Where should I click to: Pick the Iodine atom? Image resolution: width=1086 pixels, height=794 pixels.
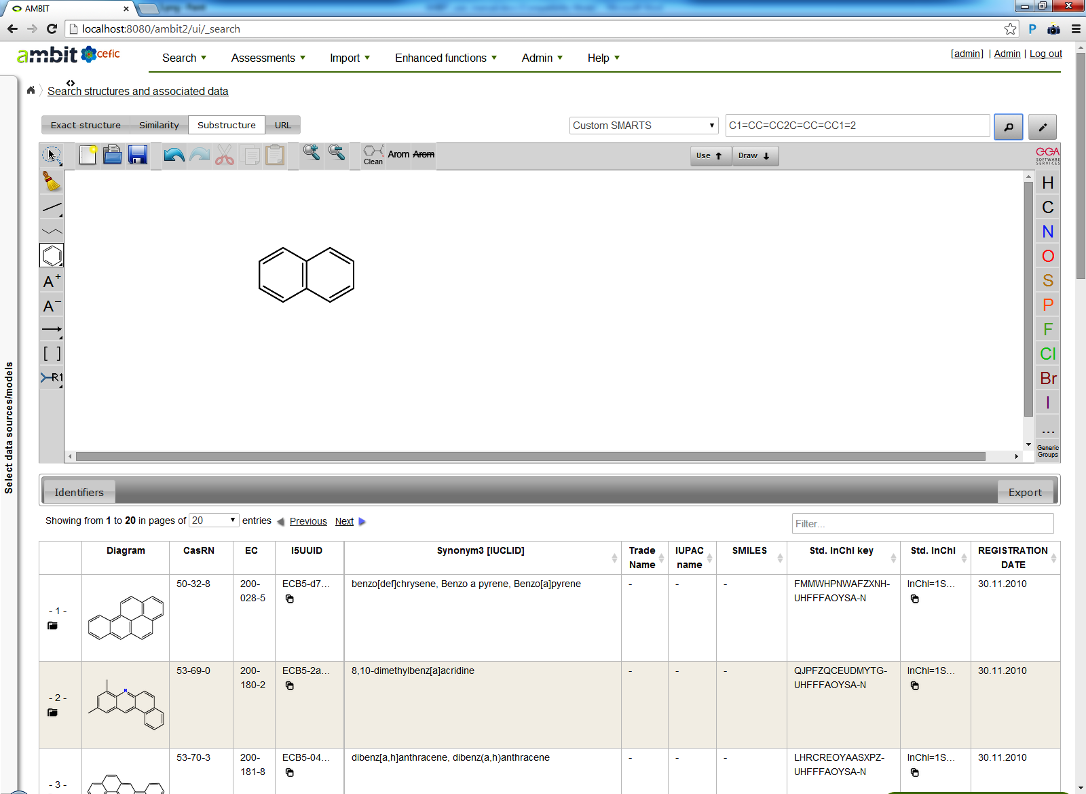coord(1048,403)
